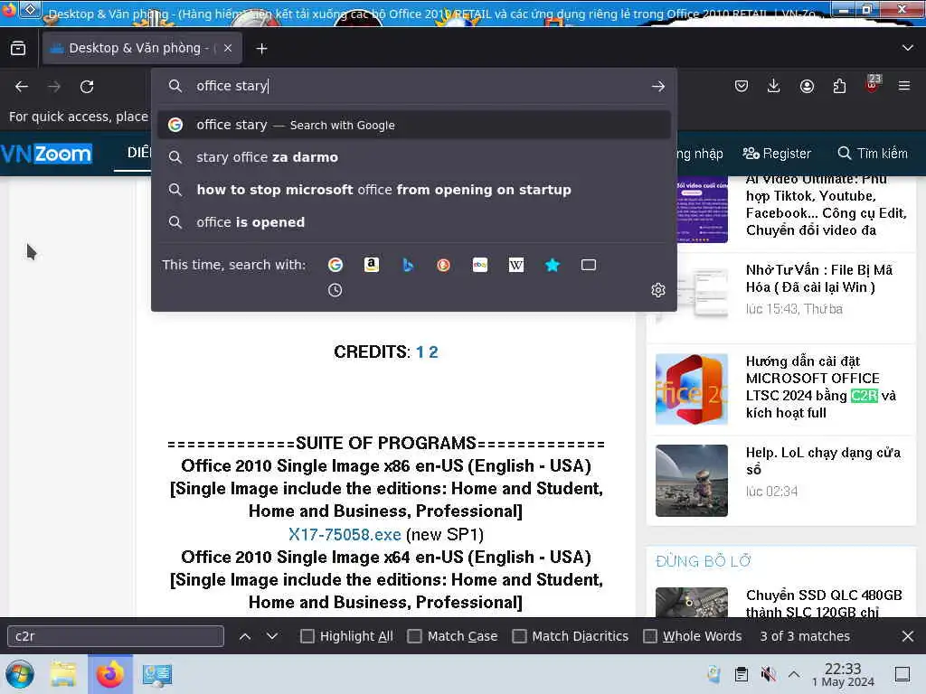The height and width of the screenshot is (694, 926).
Task: Click the Microsoft Office thumbnail image
Action: coord(692,389)
